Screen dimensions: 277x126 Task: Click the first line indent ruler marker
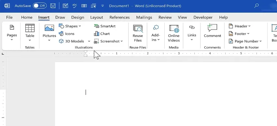[x=86, y=52]
